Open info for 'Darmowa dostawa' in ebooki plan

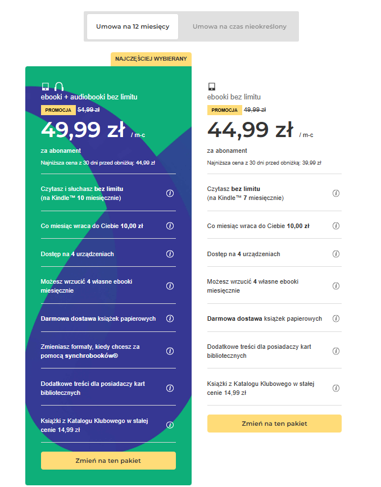click(x=336, y=318)
